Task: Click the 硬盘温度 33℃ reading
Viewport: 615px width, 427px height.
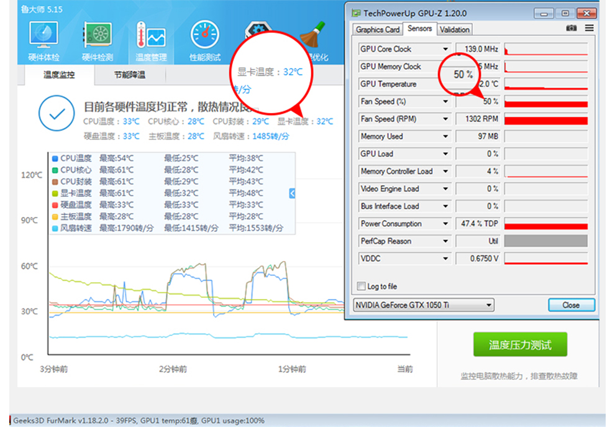Action: 111,137
